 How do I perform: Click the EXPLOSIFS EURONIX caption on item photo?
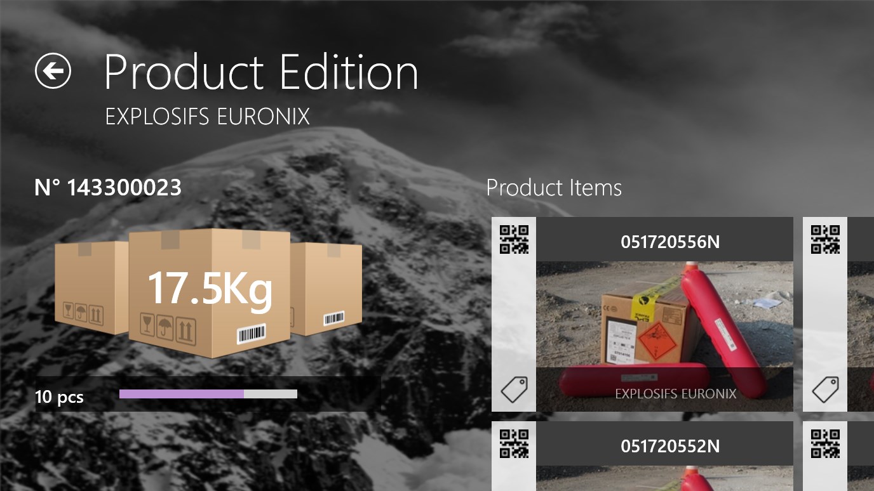(x=675, y=393)
